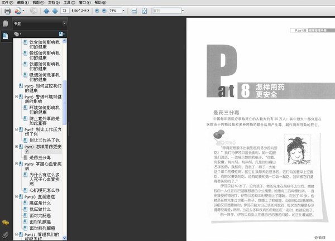The height and width of the screenshot is (241, 335).
Task: Collapse the Part8 bookmark node
Action: [16, 147]
